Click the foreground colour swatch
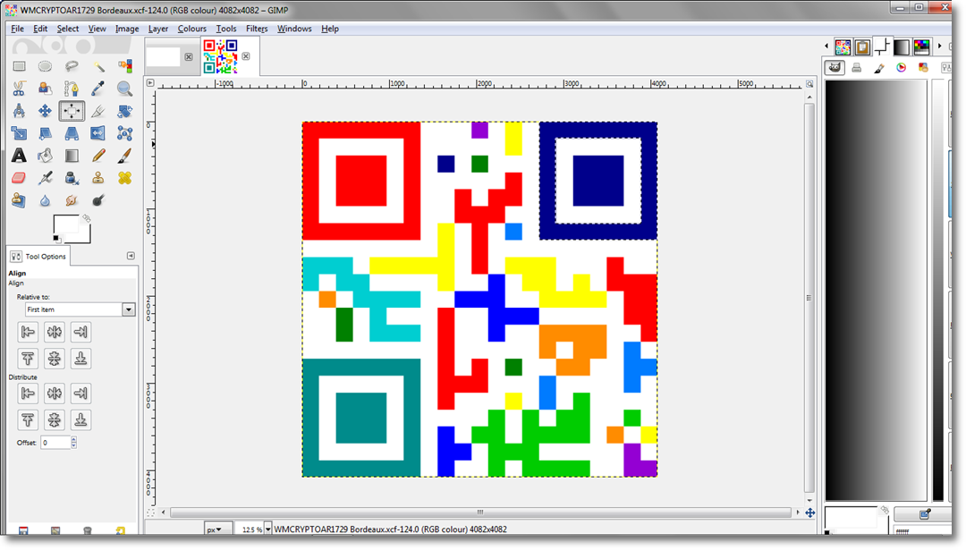This screenshot has width=966, height=550. pyautogui.click(x=65, y=225)
